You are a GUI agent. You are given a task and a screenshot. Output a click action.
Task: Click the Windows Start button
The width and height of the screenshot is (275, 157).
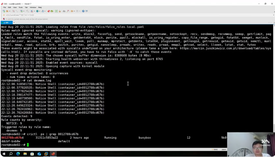tap(4, 154)
